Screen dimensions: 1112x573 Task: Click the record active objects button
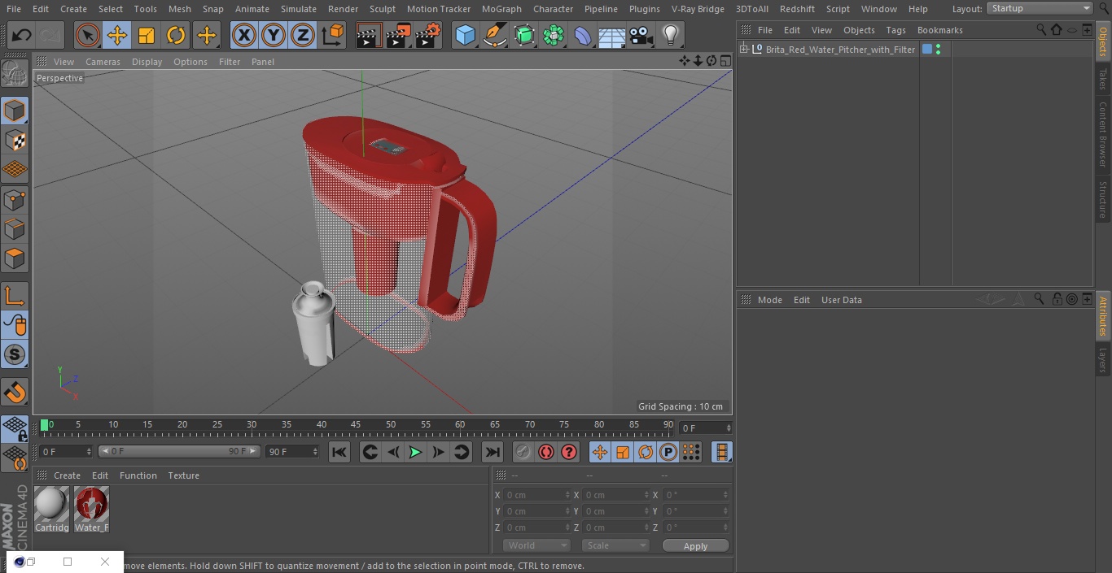click(523, 452)
